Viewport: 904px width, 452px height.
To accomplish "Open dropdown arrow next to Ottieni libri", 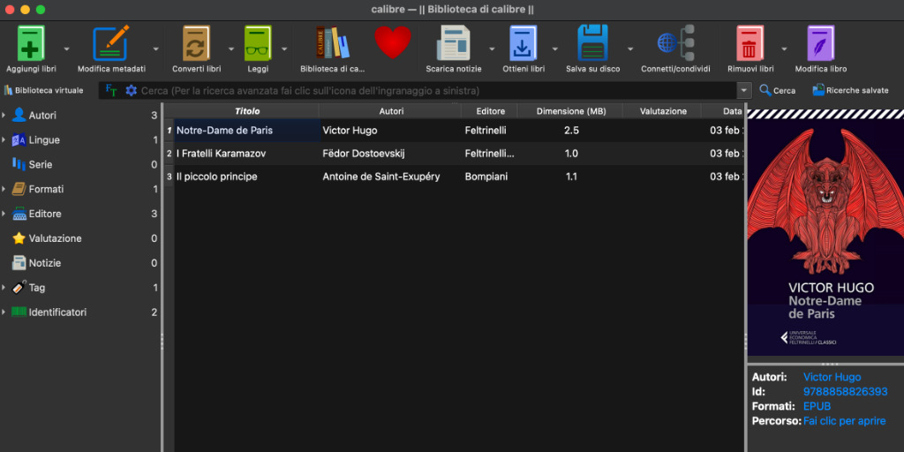I will click(554, 49).
